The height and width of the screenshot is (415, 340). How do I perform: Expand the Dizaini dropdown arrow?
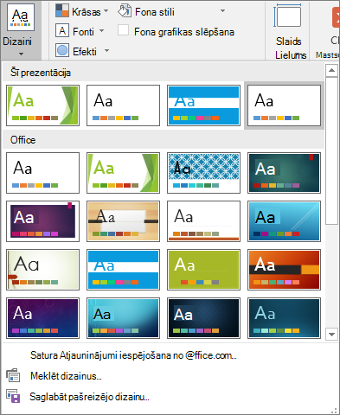(x=21, y=54)
